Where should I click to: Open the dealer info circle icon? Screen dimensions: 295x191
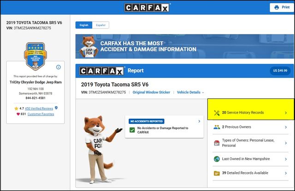[x=59, y=67]
